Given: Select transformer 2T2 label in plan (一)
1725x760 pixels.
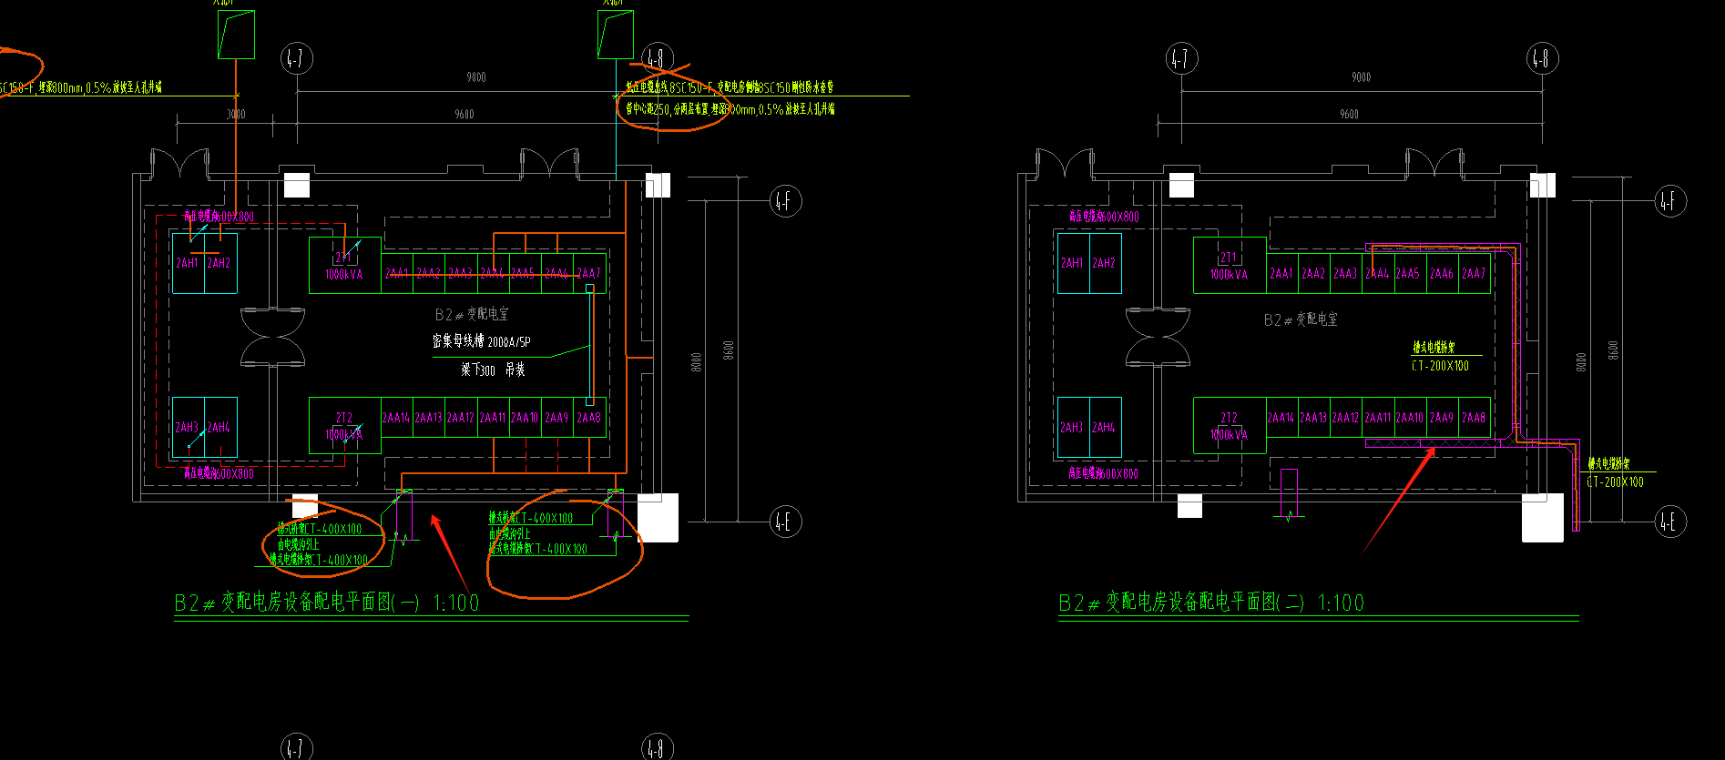Looking at the screenshot, I should pyautogui.click(x=344, y=418).
